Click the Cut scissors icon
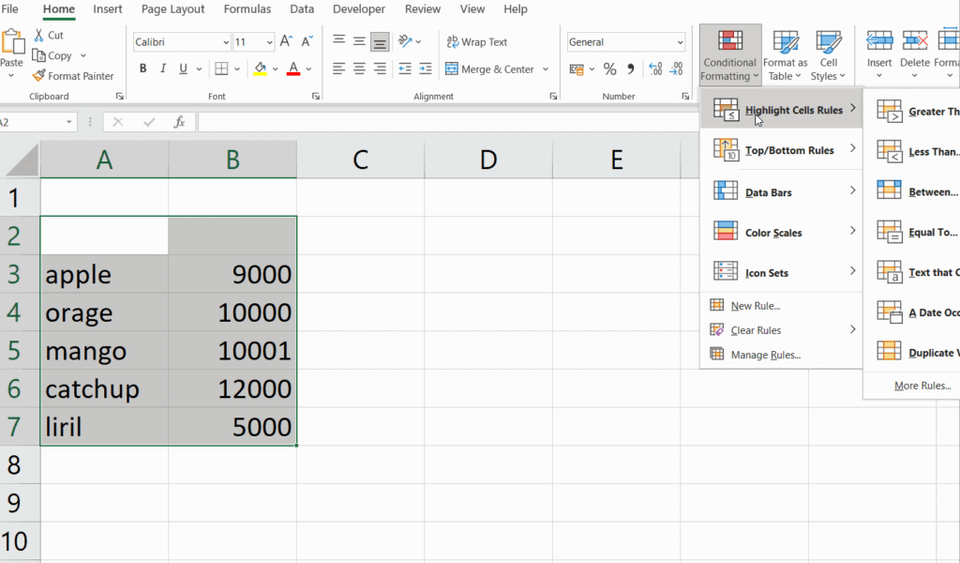This screenshot has height=563, width=960. point(40,35)
